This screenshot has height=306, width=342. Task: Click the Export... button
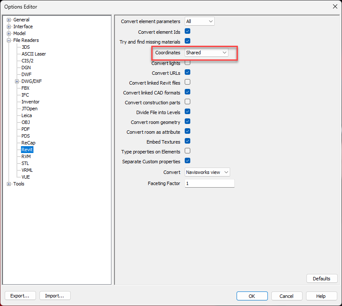click(20, 296)
